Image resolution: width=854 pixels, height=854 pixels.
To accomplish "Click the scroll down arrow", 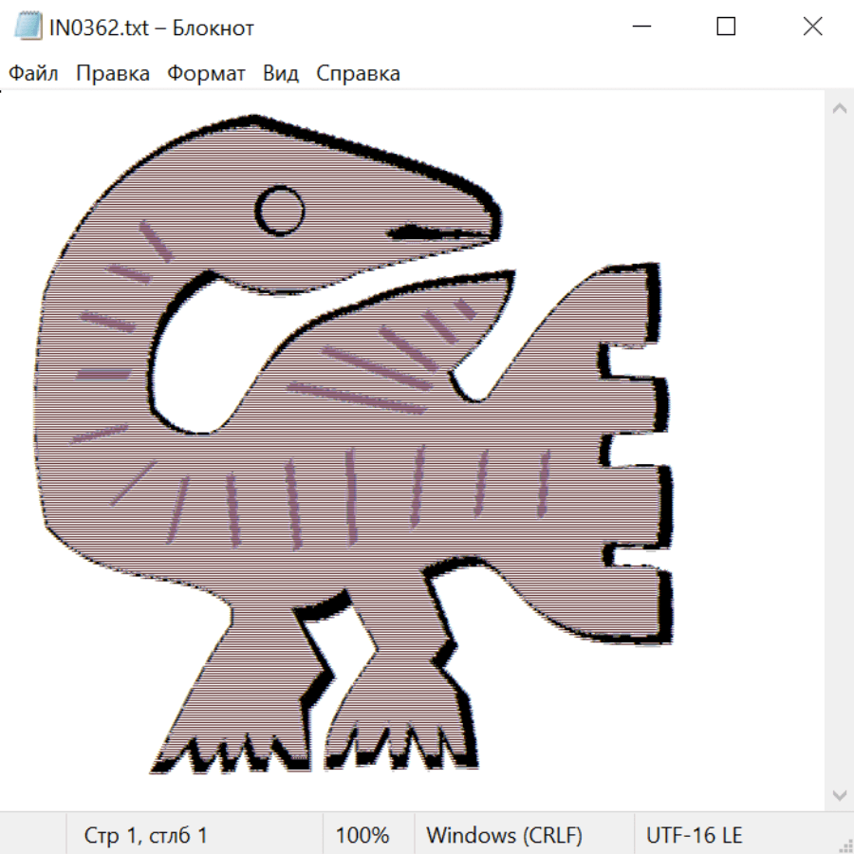I will [x=839, y=794].
